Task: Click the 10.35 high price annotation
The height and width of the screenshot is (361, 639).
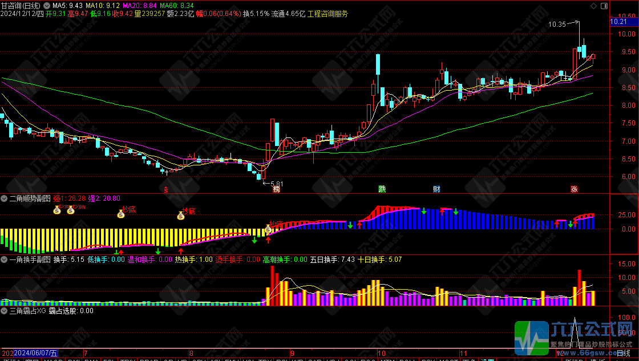Action: pyautogui.click(x=557, y=25)
